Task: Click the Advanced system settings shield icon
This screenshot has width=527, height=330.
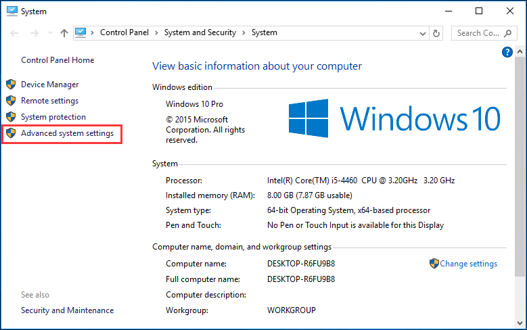Action: click(10, 133)
